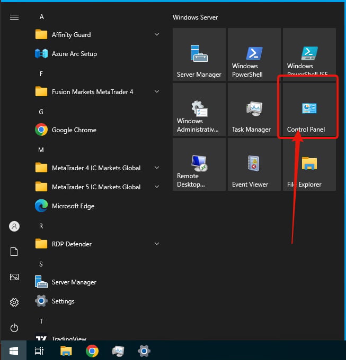Image resolution: width=346 pixels, height=360 pixels.
Task: Open the Windows PowerShell ISE tile
Action: pos(309,54)
